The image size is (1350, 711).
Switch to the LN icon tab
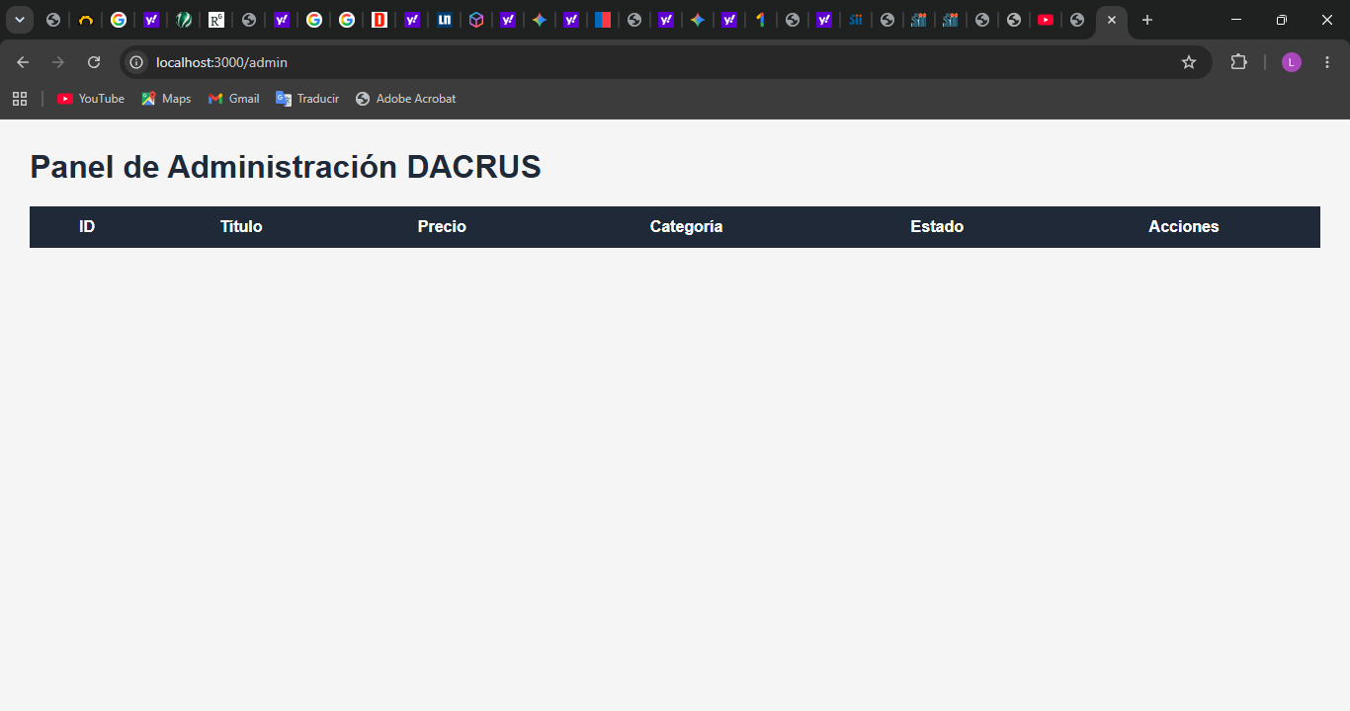[x=445, y=20]
